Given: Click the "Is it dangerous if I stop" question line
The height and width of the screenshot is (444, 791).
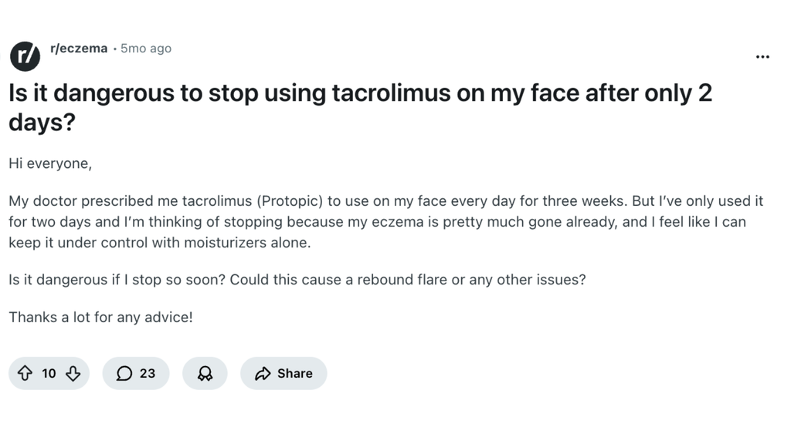Looking at the screenshot, I should pyautogui.click(x=297, y=279).
